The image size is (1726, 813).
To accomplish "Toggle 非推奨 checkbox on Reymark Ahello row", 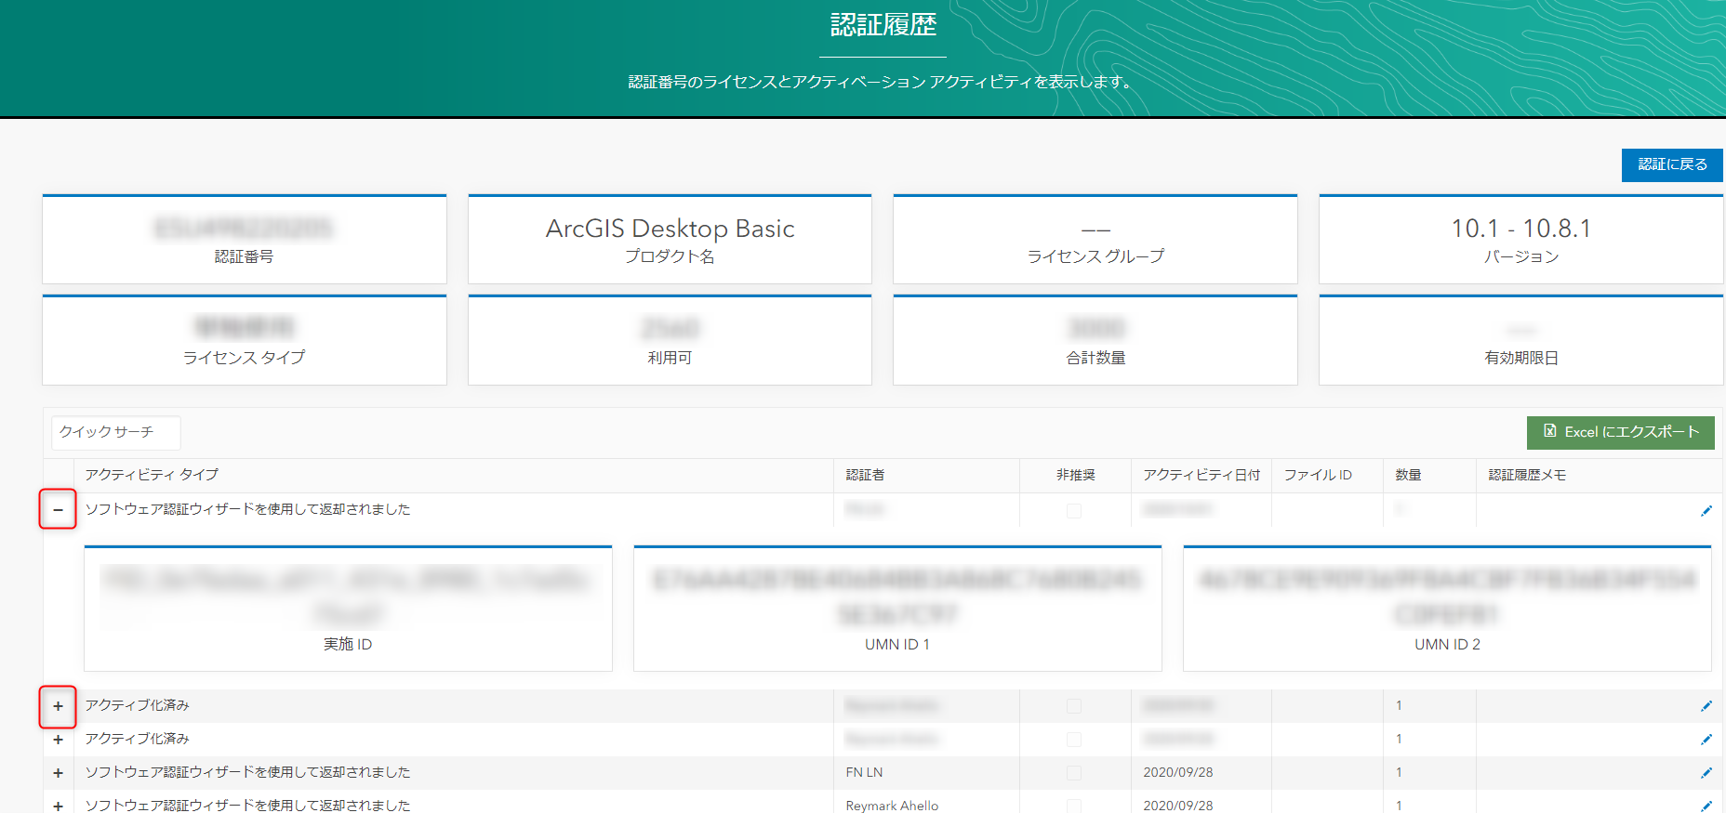I will tap(1074, 806).
